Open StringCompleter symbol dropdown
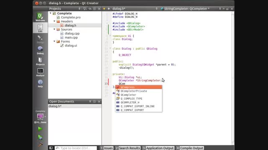Screen dimensions: 268x150 coord(191,9)
